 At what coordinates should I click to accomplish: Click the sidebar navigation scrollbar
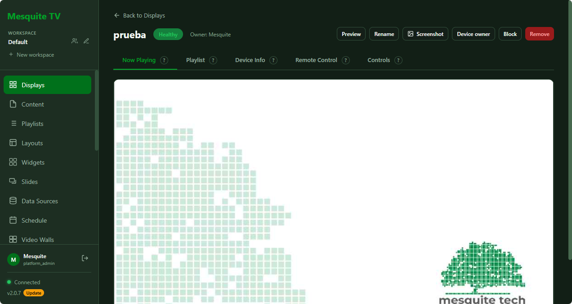[x=96, y=110]
